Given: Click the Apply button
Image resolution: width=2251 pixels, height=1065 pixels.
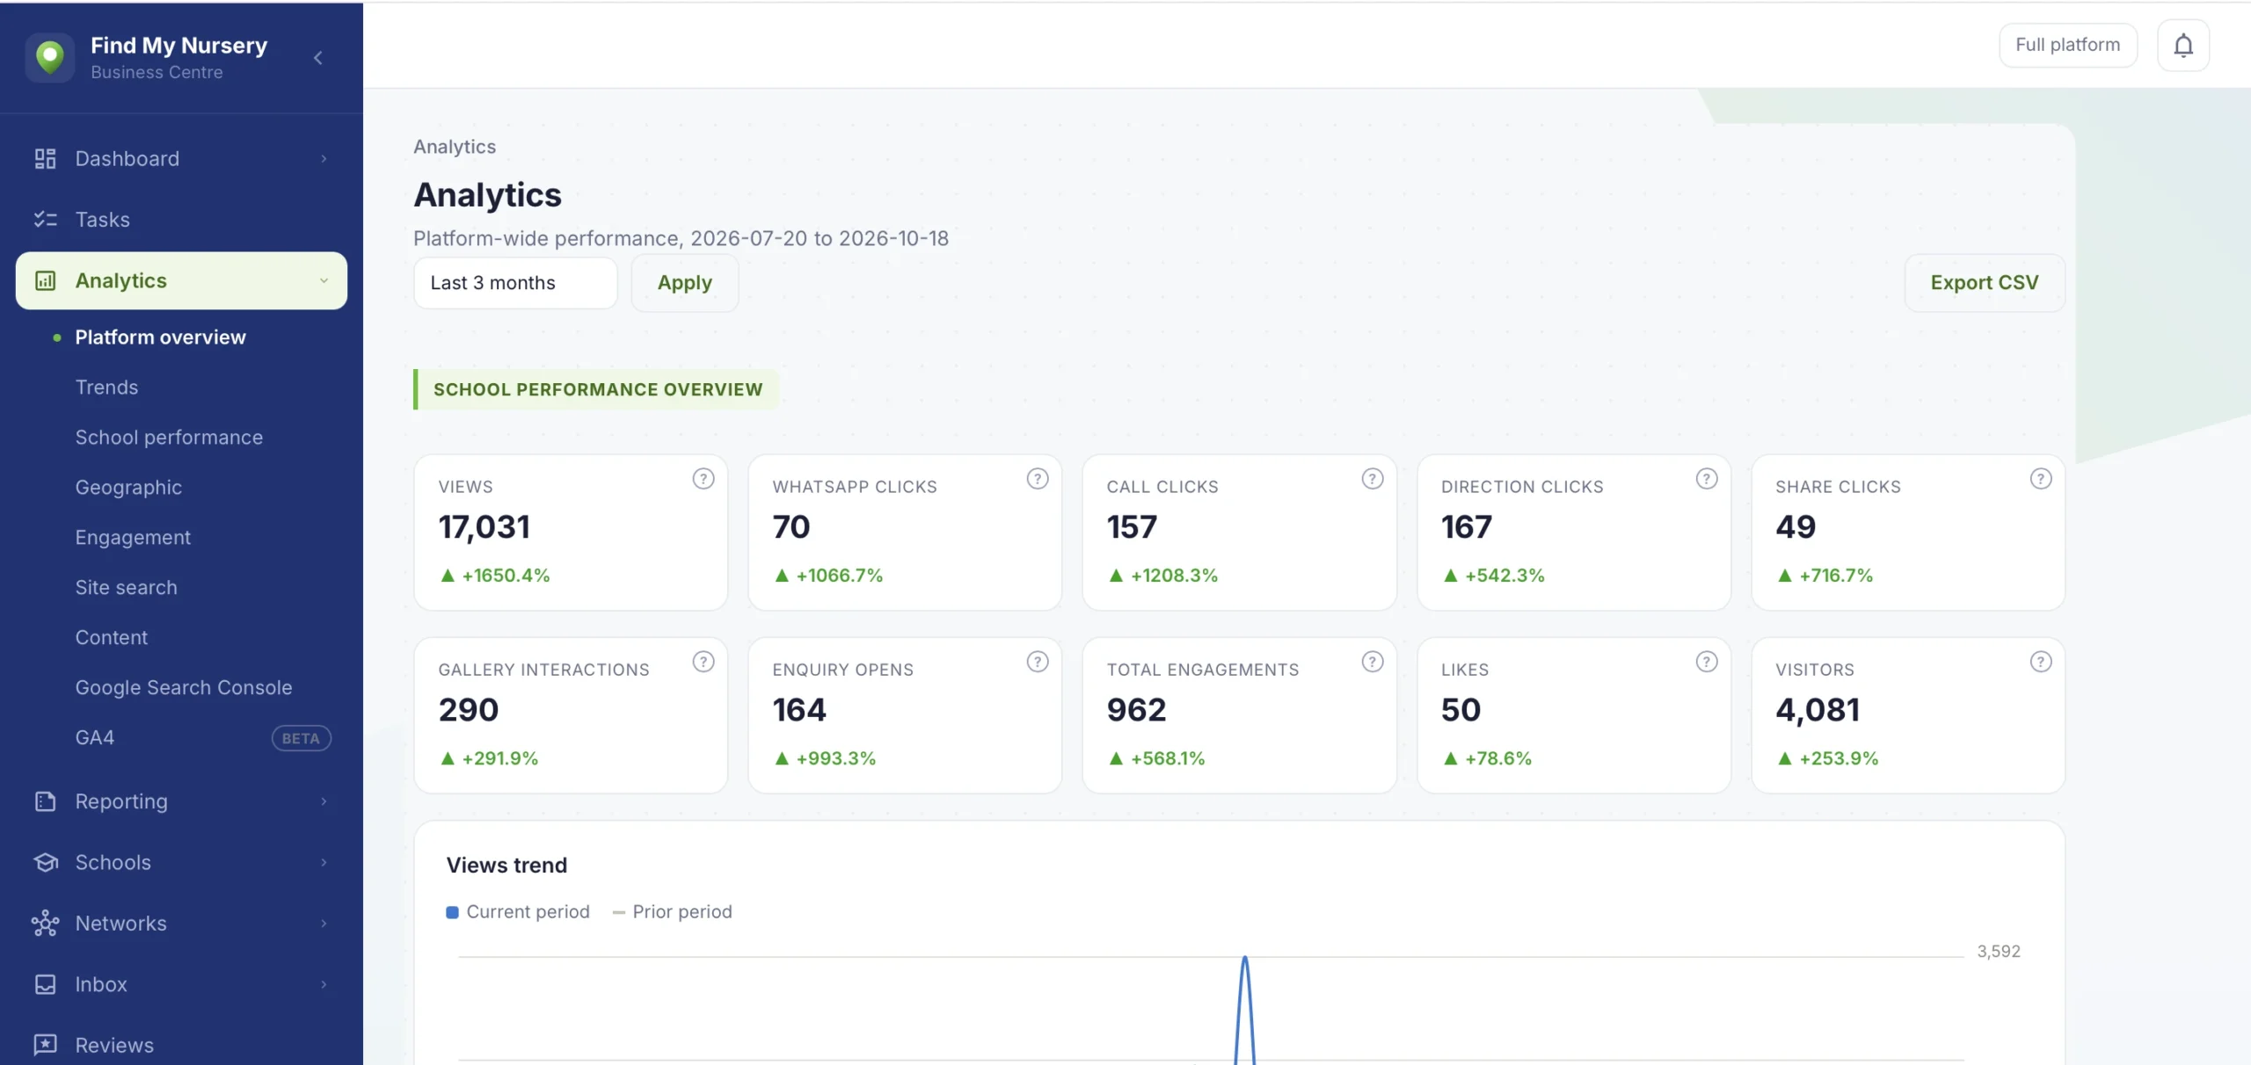Looking at the screenshot, I should click(x=685, y=283).
